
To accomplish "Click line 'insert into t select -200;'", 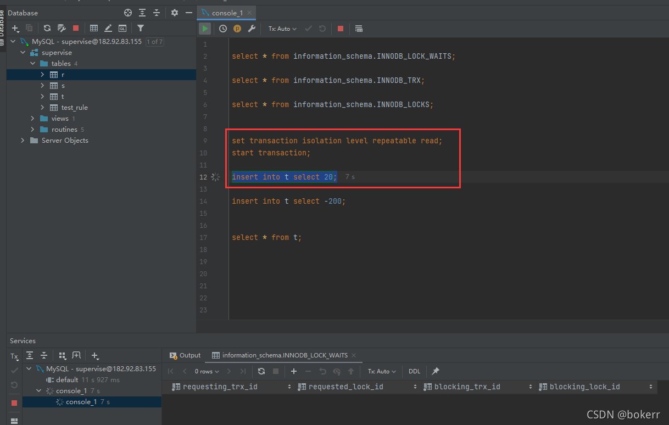I will (289, 201).
